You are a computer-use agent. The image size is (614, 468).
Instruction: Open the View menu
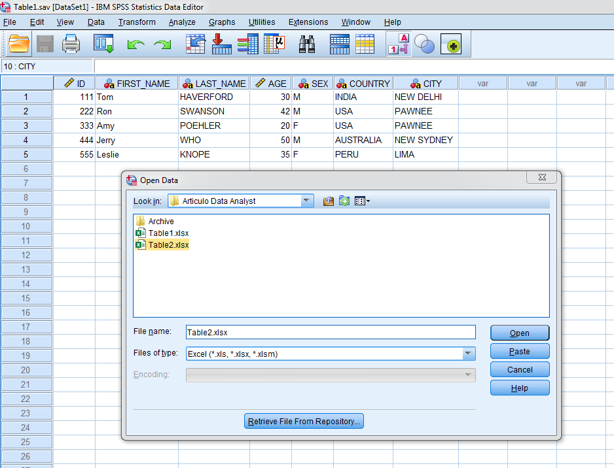(x=65, y=22)
